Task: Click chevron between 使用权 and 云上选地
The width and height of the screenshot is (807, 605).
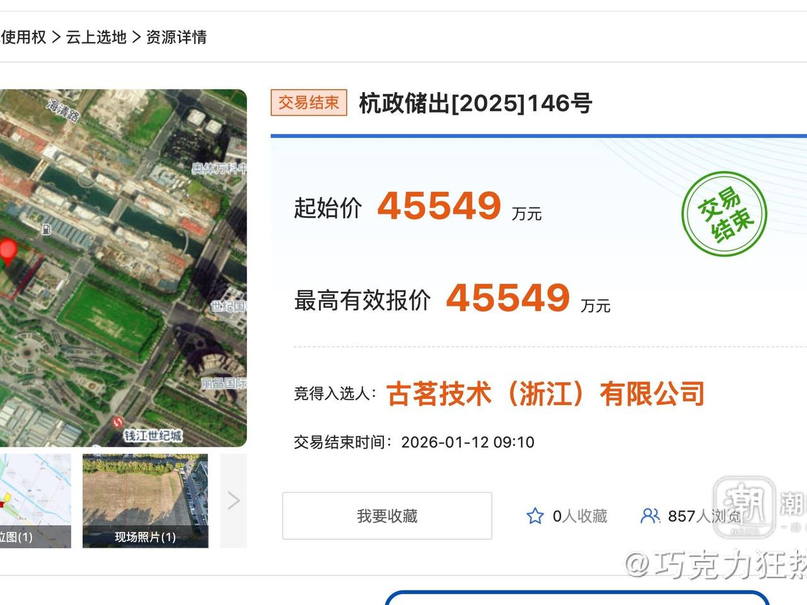Action: coord(56,37)
